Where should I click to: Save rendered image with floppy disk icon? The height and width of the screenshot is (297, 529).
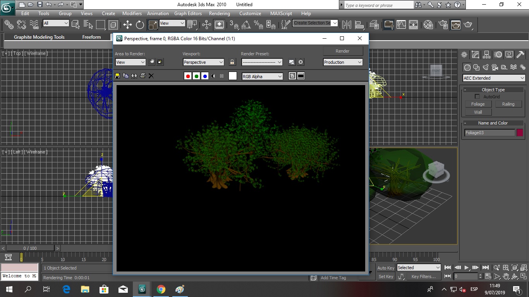[x=117, y=76]
